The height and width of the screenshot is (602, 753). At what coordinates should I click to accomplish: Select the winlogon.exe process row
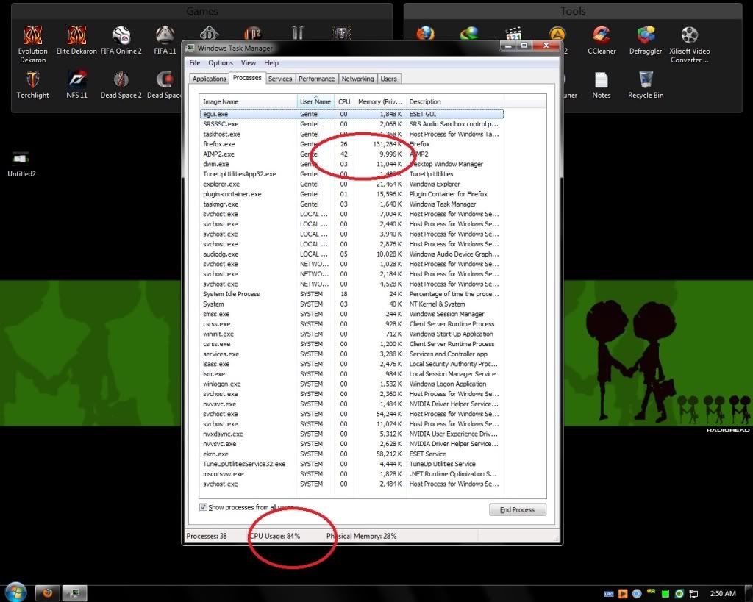(351, 384)
